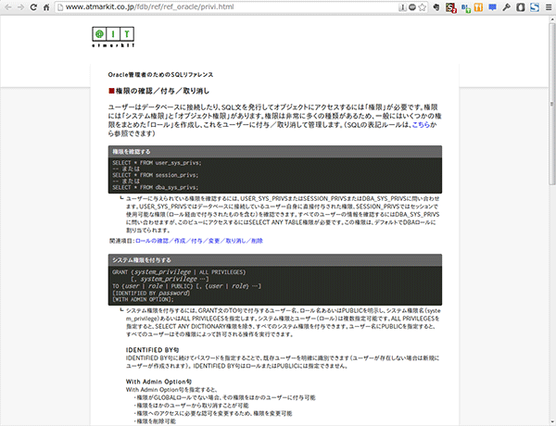The width and height of the screenshot is (556, 426).
Task: Click the IDENTIFIED BY句 subheading
Action: [152, 350]
